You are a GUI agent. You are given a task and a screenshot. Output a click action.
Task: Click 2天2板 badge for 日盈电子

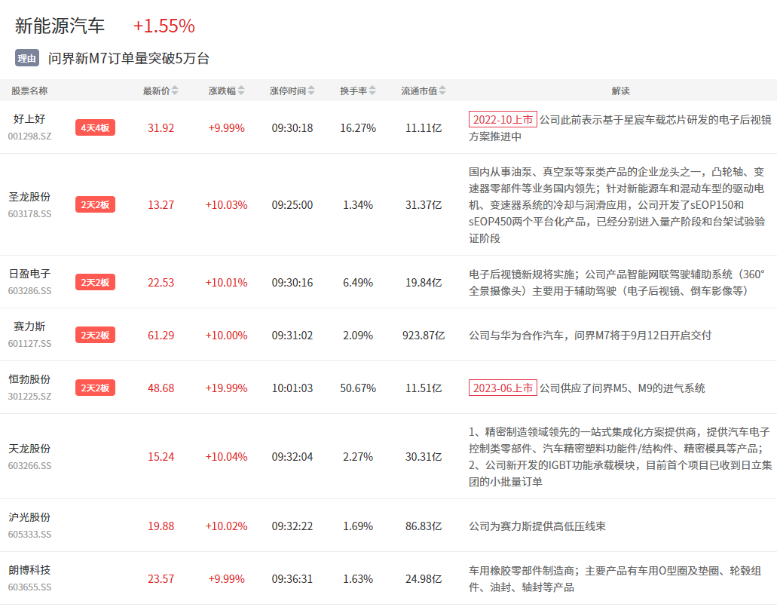click(x=95, y=282)
